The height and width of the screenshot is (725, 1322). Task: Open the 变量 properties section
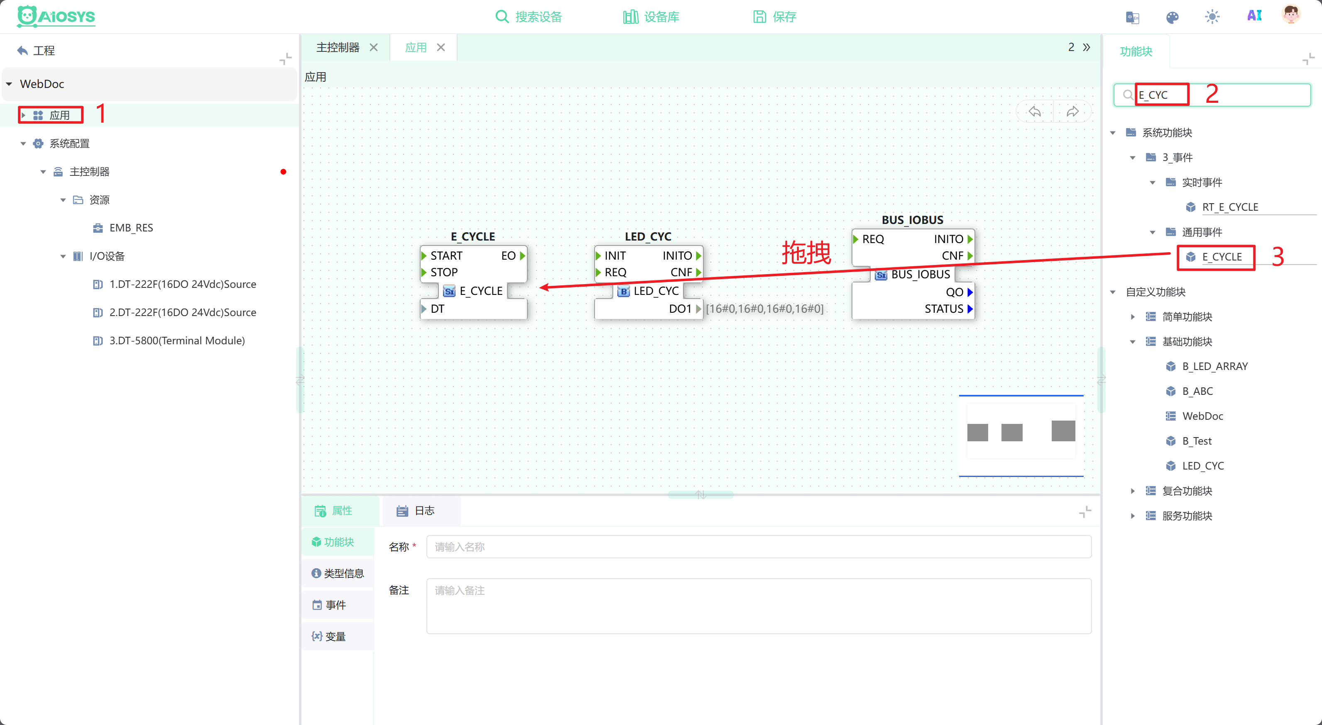(x=338, y=636)
